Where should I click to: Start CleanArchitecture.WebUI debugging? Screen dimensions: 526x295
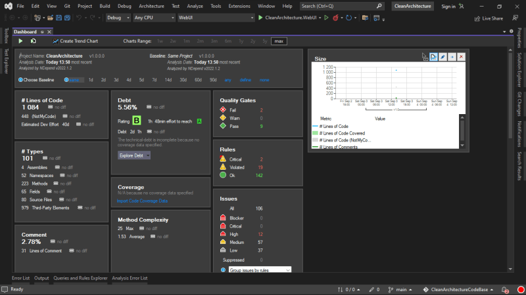[x=287, y=18]
